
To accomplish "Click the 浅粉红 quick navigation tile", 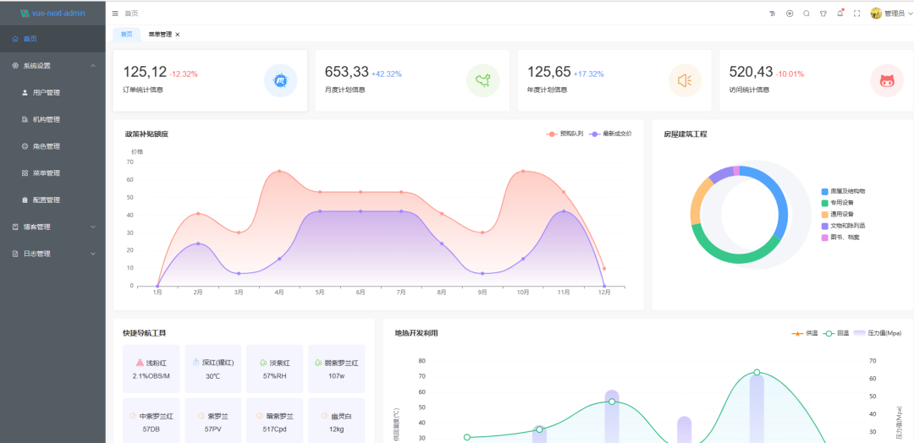I will coord(151,369).
